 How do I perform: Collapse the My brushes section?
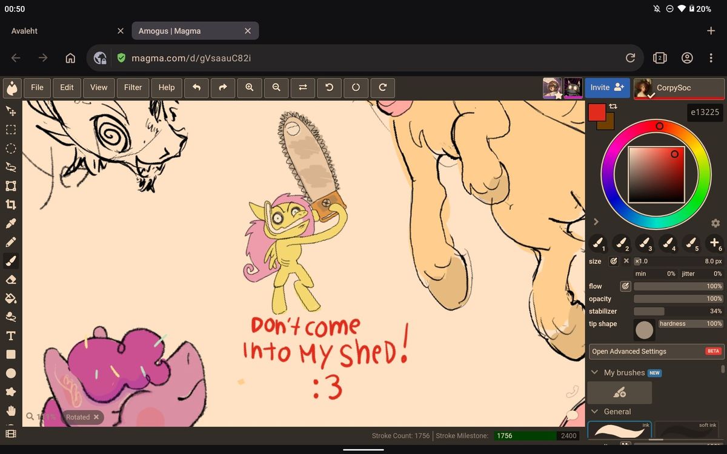(x=594, y=373)
